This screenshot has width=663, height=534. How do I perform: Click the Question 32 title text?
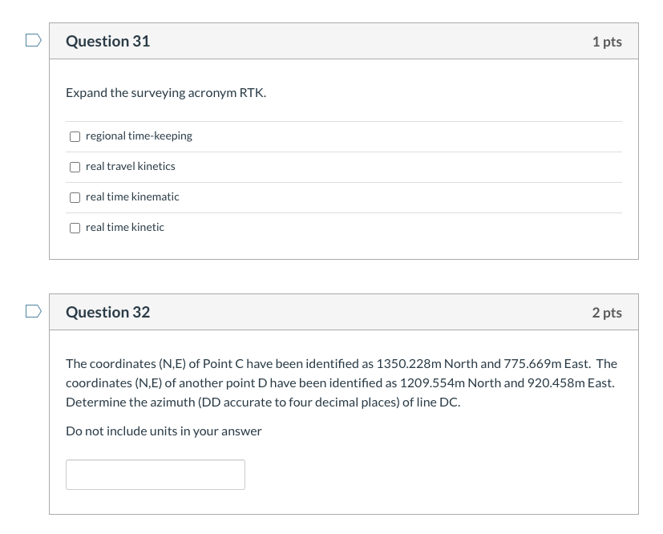(107, 312)
